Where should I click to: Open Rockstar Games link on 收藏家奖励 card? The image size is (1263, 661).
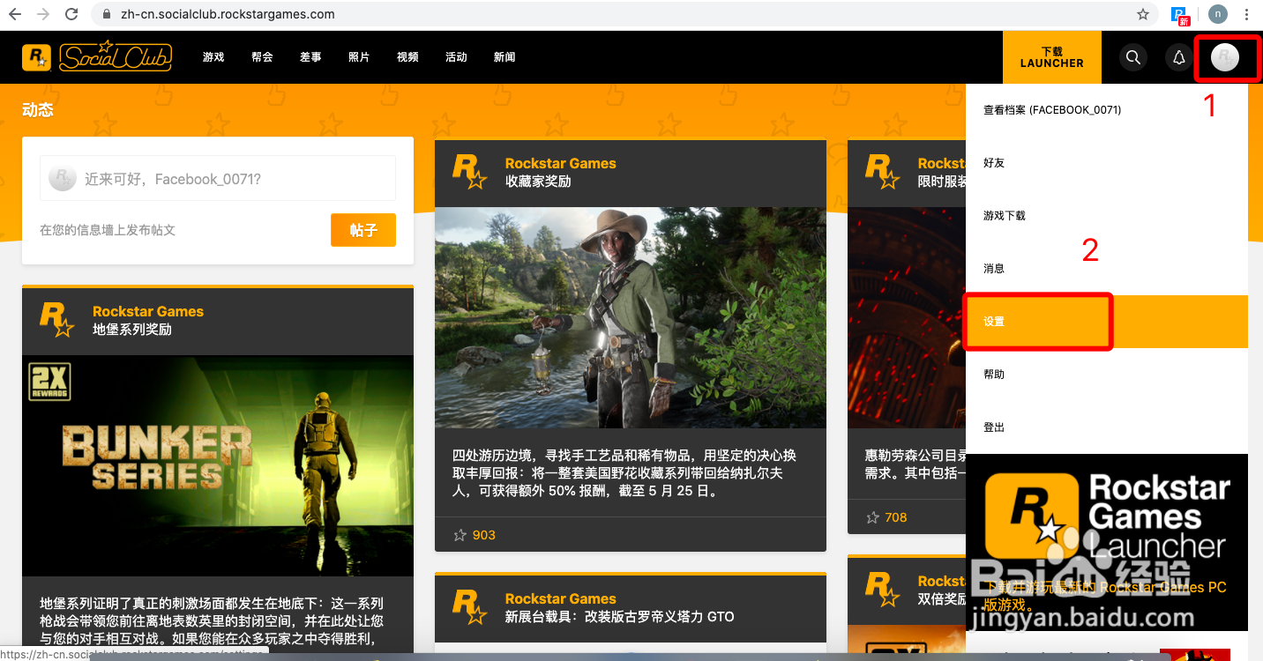coord(561,163)
